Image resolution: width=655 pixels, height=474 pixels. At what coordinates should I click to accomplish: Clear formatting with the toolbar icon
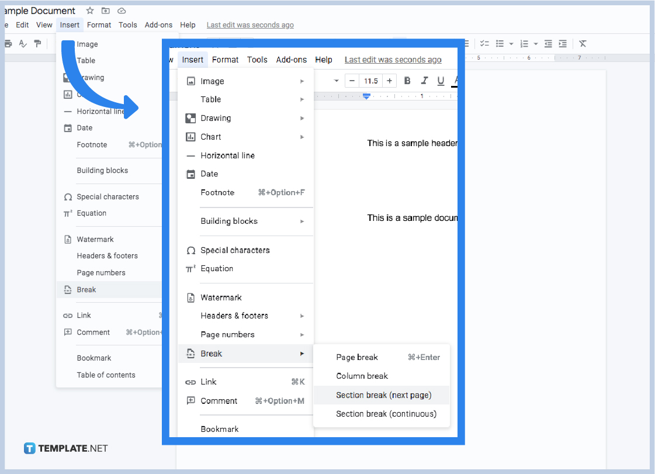(x=581, y=43)
